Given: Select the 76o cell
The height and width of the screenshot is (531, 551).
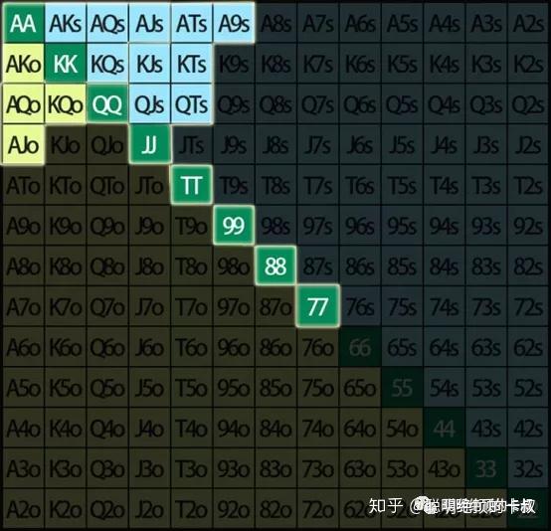Looking at the screenshot, I should tap(318, 347).
